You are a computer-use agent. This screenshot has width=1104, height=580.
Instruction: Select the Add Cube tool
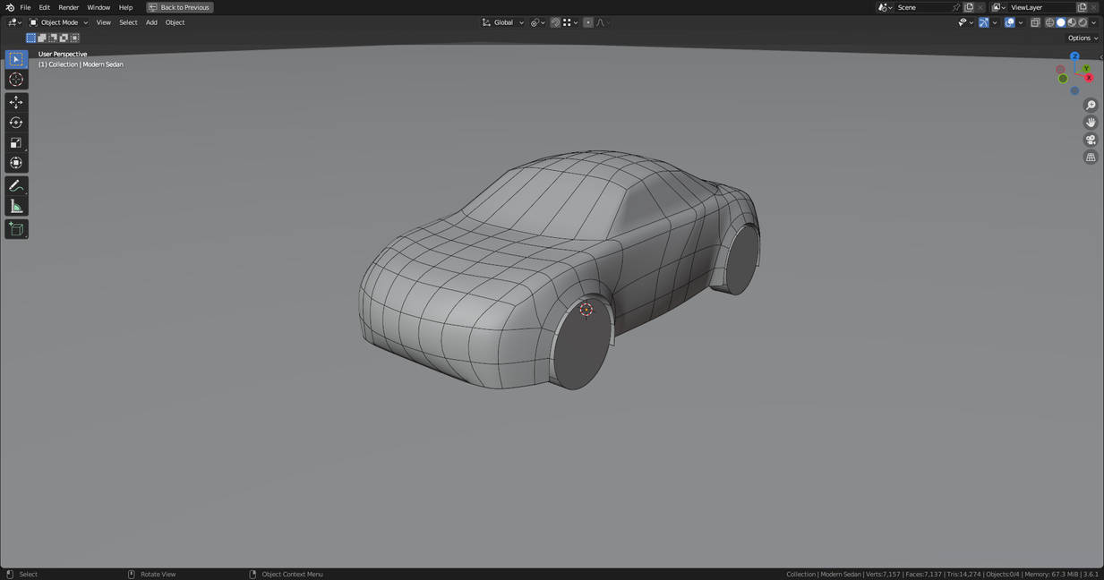point(16,229)
